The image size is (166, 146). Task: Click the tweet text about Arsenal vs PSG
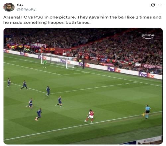click(x=82, y=20)
